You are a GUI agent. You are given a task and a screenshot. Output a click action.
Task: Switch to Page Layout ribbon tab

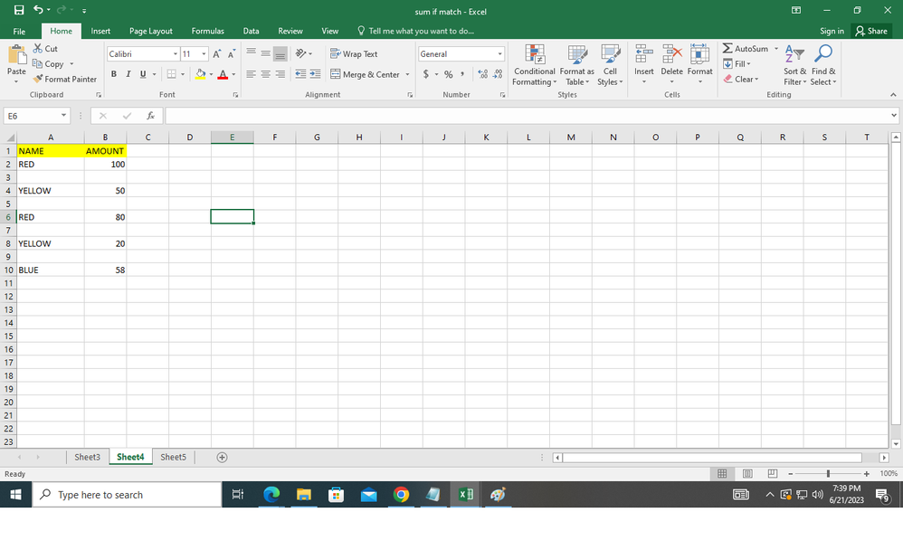(x=151, y=31)
